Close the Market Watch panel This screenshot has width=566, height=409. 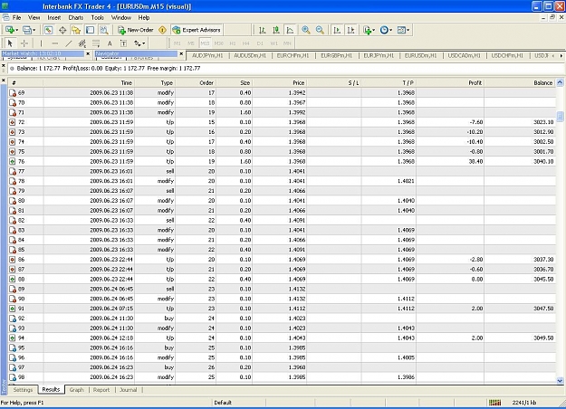tap(88, 53)
